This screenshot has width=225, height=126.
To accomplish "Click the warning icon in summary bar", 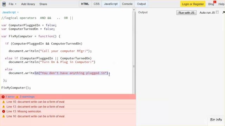I will (17, 97).
